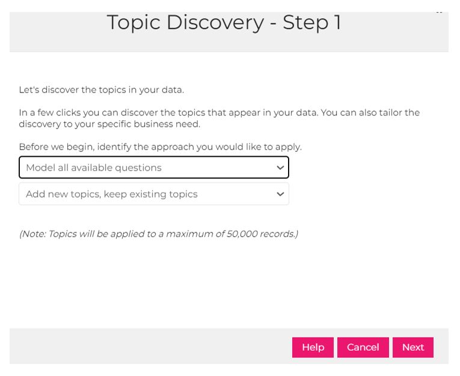Click the chevron arrow on the topics dropdown
The width and height of the screenshot is (460, 376).
click(280, 194)
